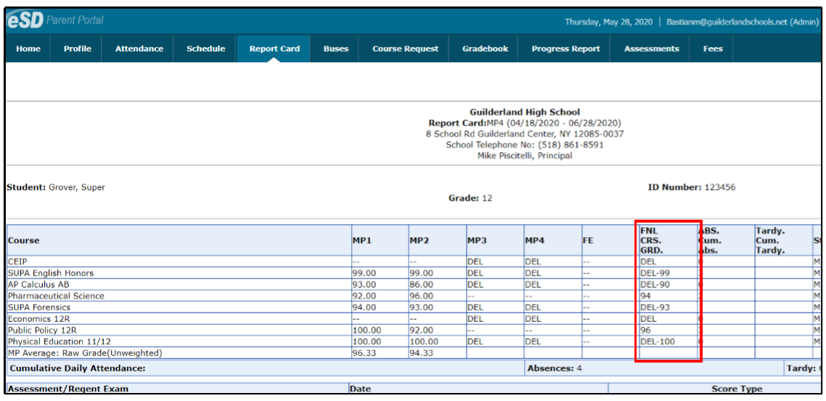
Task: Click the final grade DEL-99
Action: click(x=655, y=273)
